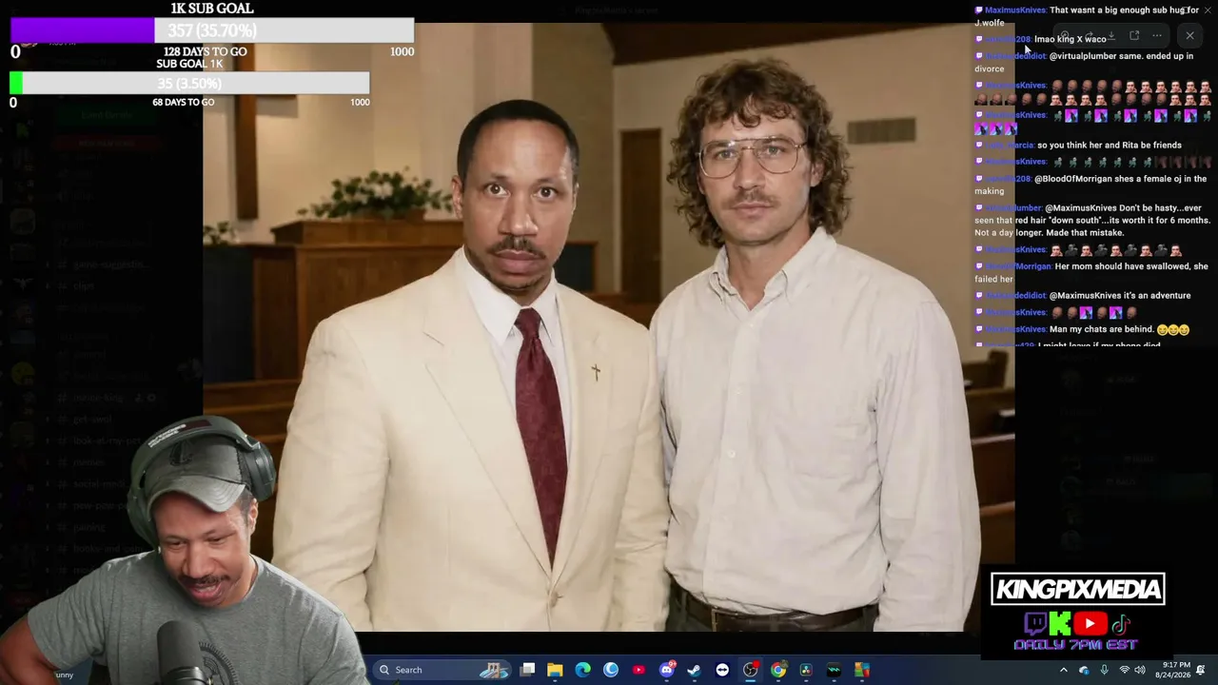Click the microphone icon in the system tray
1218x685 pixels.
(1104, 670)
